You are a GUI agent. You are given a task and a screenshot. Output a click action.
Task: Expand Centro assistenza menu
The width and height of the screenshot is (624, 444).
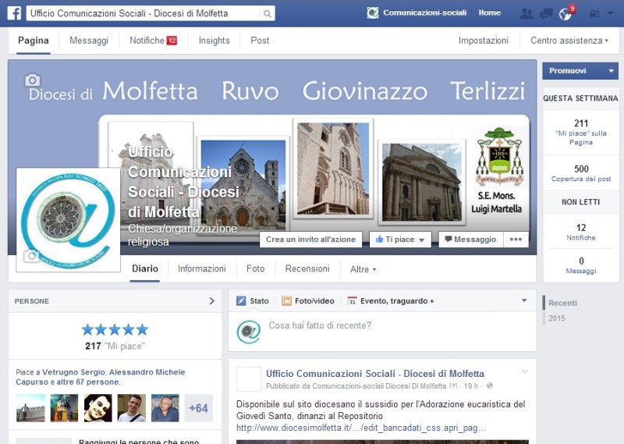coord(569,41)
